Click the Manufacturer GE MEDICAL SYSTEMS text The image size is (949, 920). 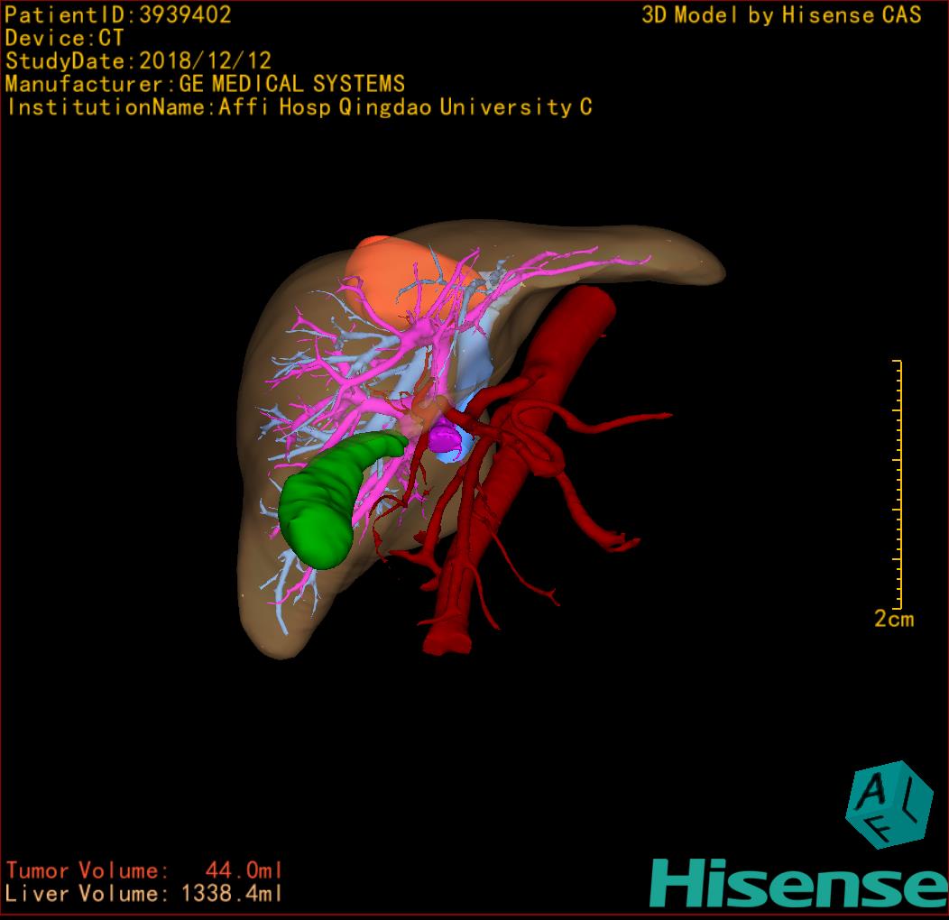pyautogui.click(x=205, y=84)
